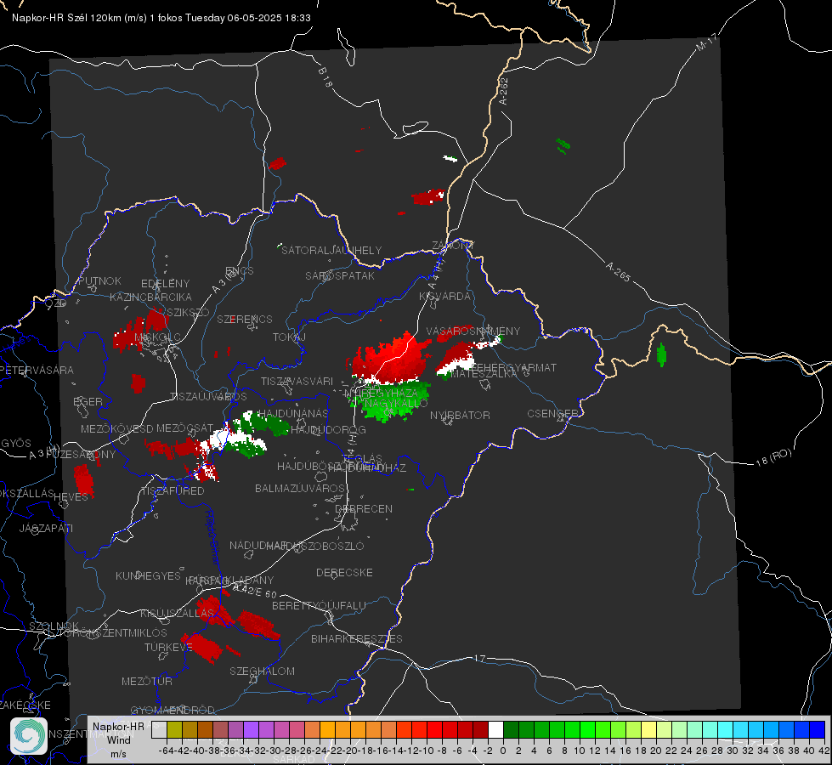The height and width of the screenshot is (765, 832).
Task: Click the Napkor-HR Wind legend title
Action: [118, 734]
